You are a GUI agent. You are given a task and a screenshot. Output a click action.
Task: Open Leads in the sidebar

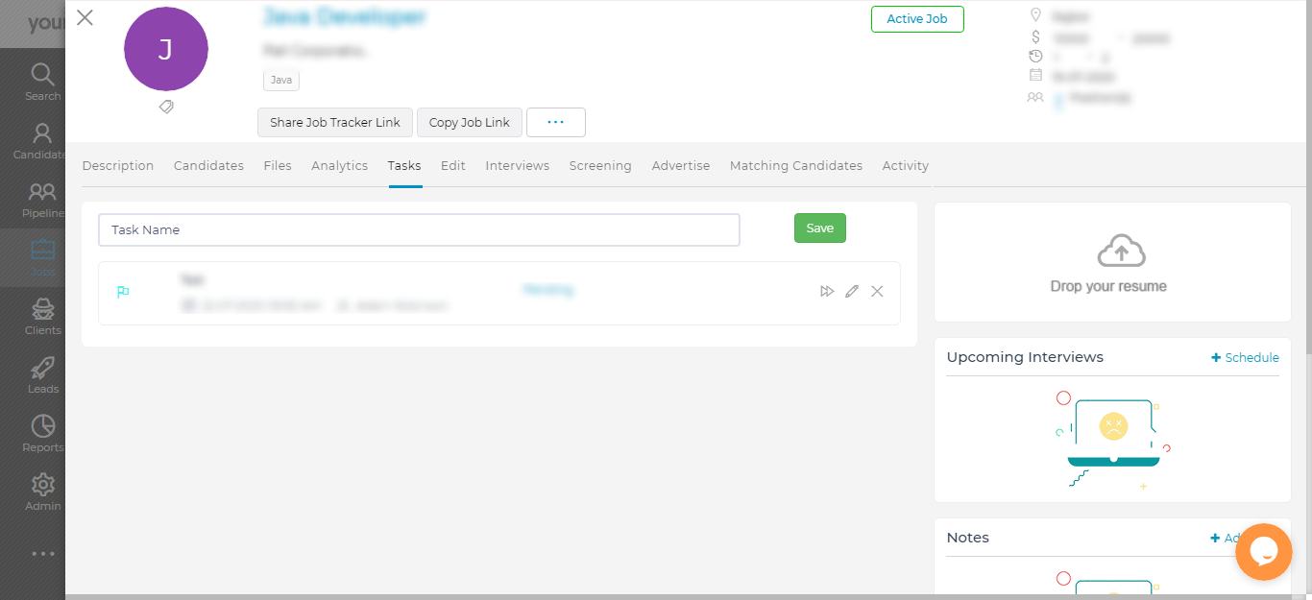pos(42,374)
